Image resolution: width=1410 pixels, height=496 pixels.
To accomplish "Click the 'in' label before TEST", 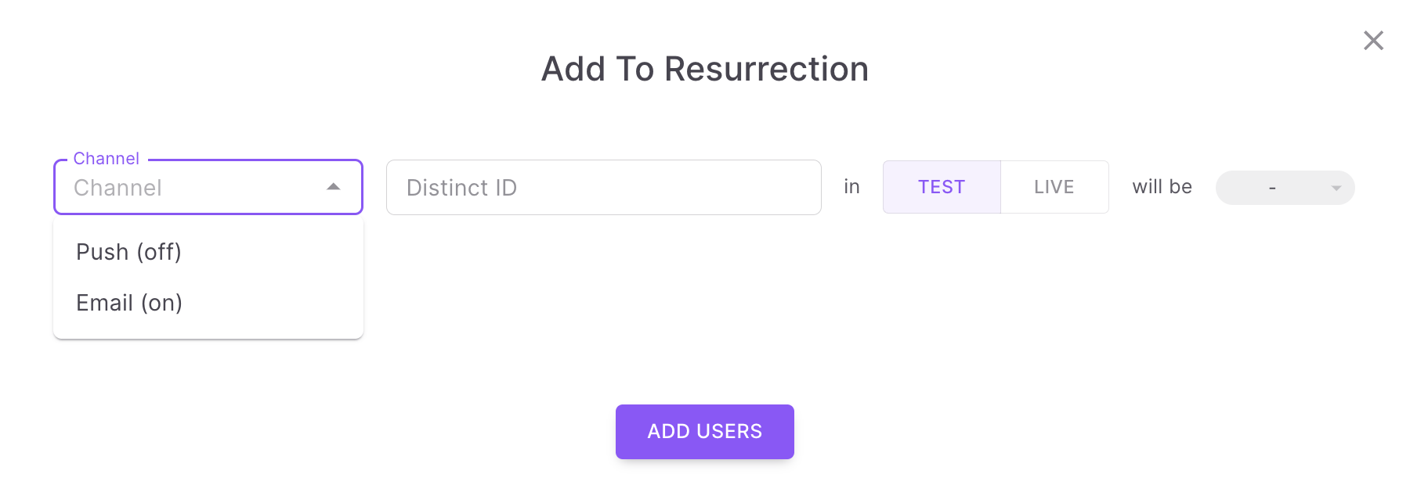I will tap(851, 187).
